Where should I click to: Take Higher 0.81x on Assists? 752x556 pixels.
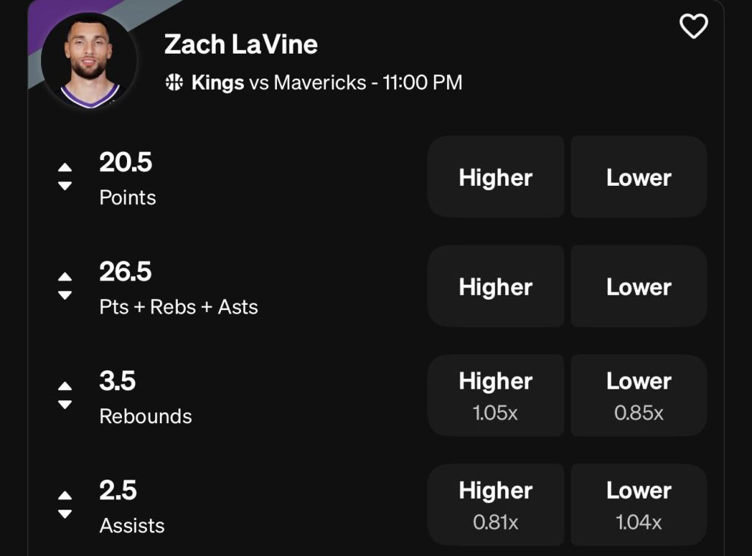pyautogui.click(x=496, y=505)
